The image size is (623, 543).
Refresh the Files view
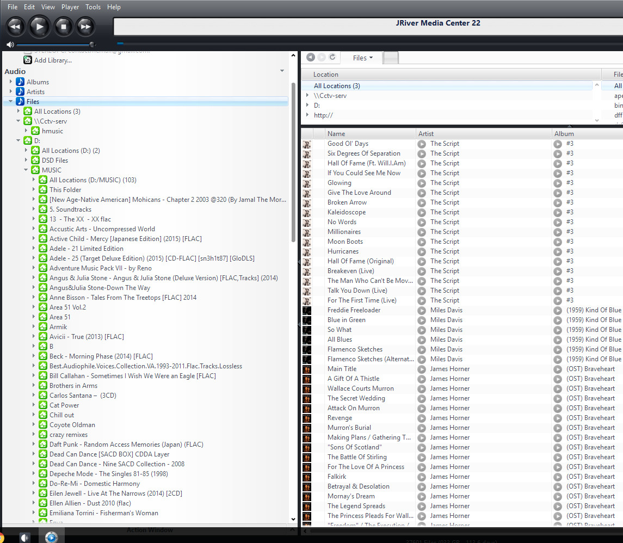[x=332, y=57]
